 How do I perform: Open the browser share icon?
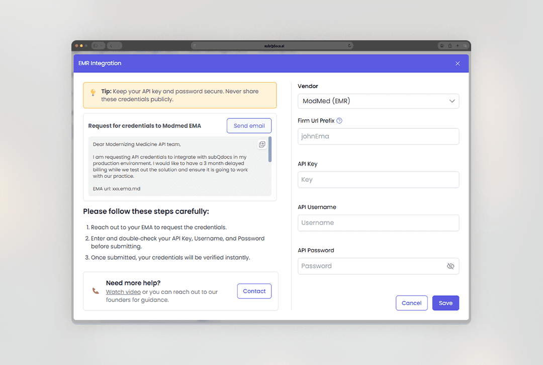point(449,46)
